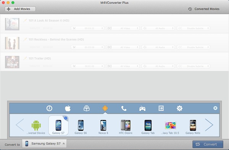
Task: Open All Audio dropdown for A Look At Season 4
Action: pyautogui.click(x=158, y=28)
